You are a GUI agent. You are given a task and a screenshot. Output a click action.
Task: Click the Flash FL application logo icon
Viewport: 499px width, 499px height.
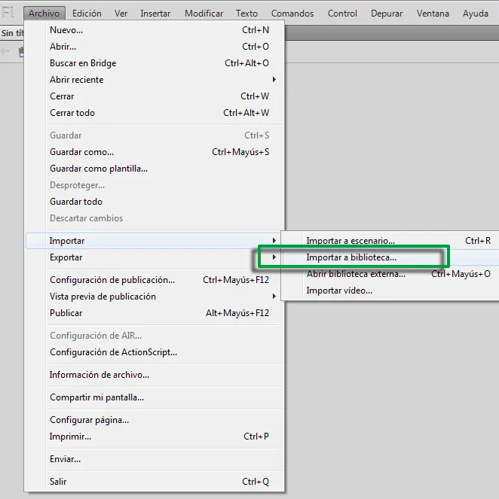point(8,13)
